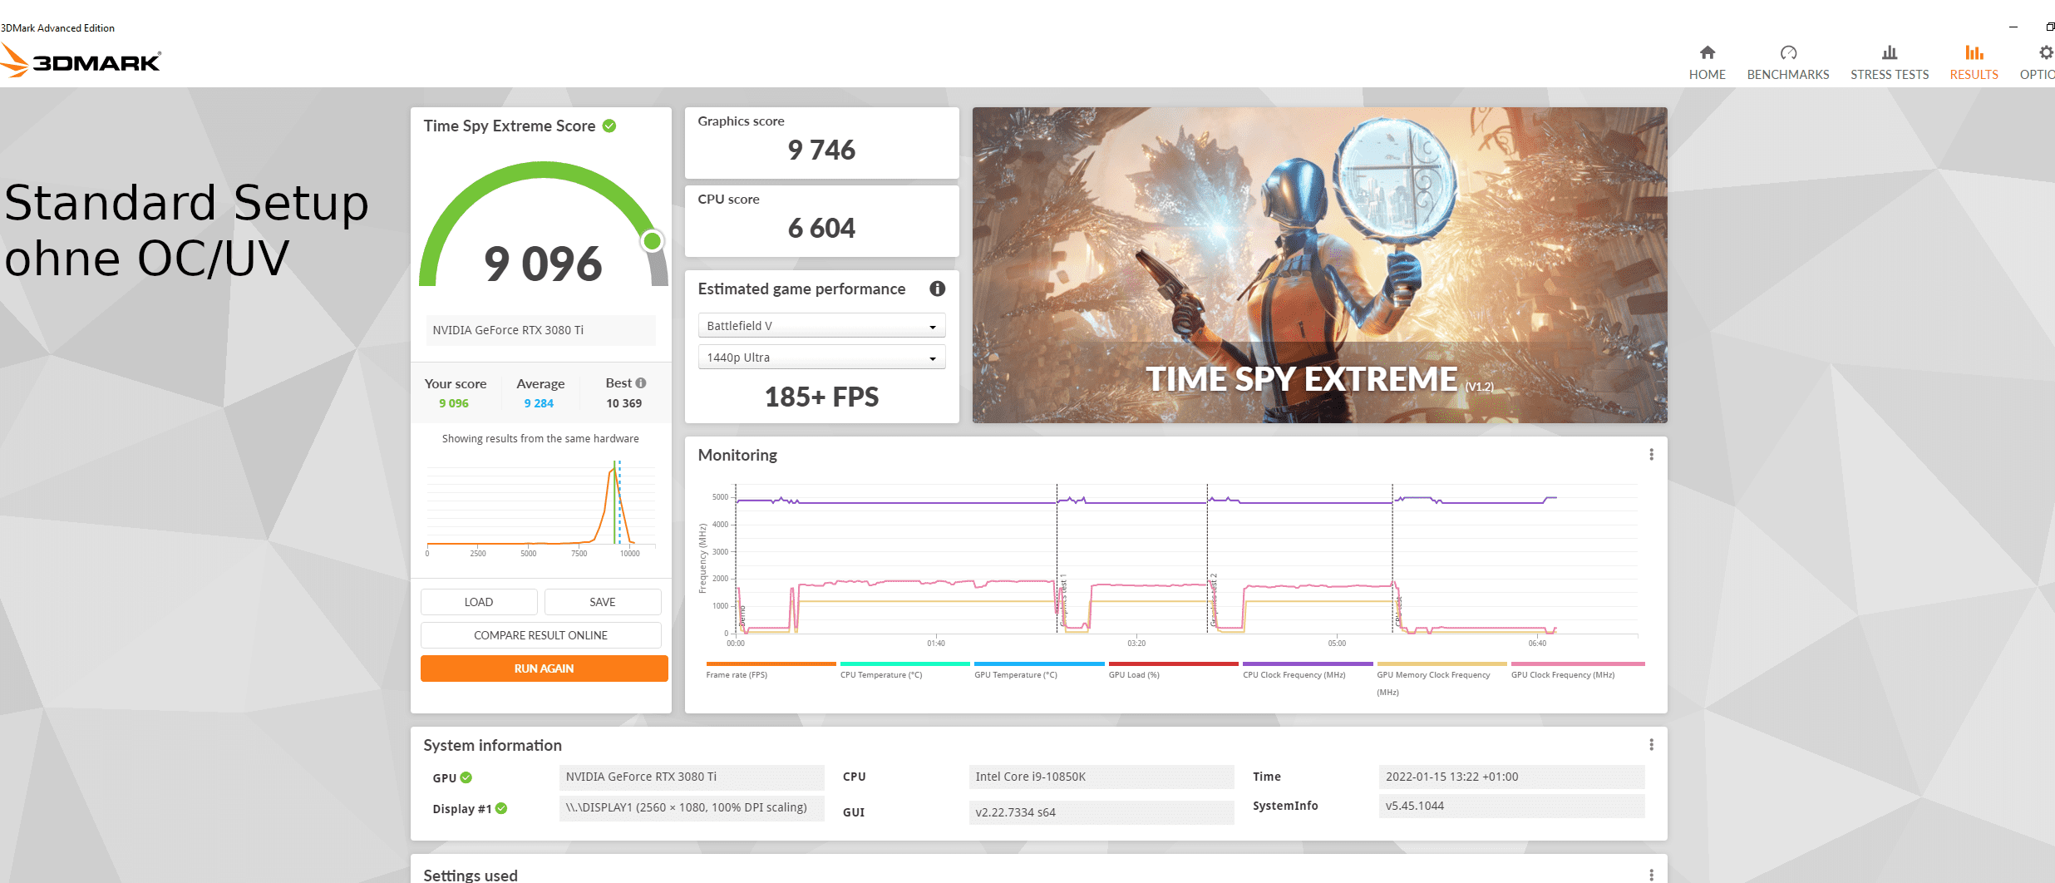
Task: Open the HOME tab
Action: coord(1707,63)
